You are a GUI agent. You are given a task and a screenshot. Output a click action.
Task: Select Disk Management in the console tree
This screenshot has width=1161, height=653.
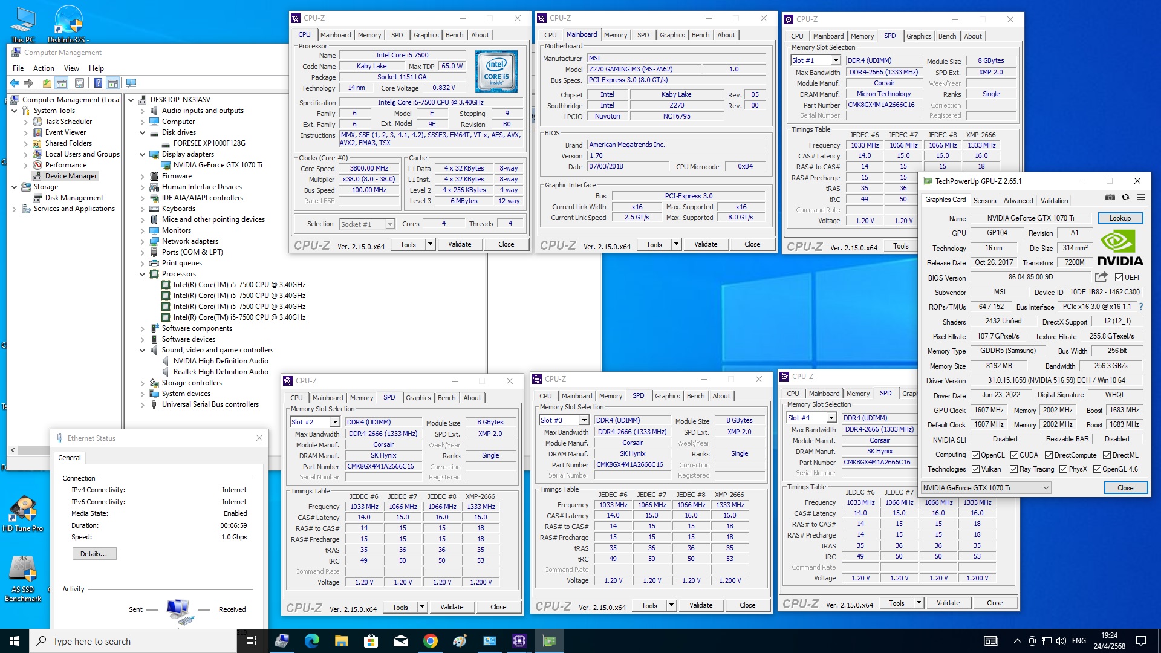74,198
